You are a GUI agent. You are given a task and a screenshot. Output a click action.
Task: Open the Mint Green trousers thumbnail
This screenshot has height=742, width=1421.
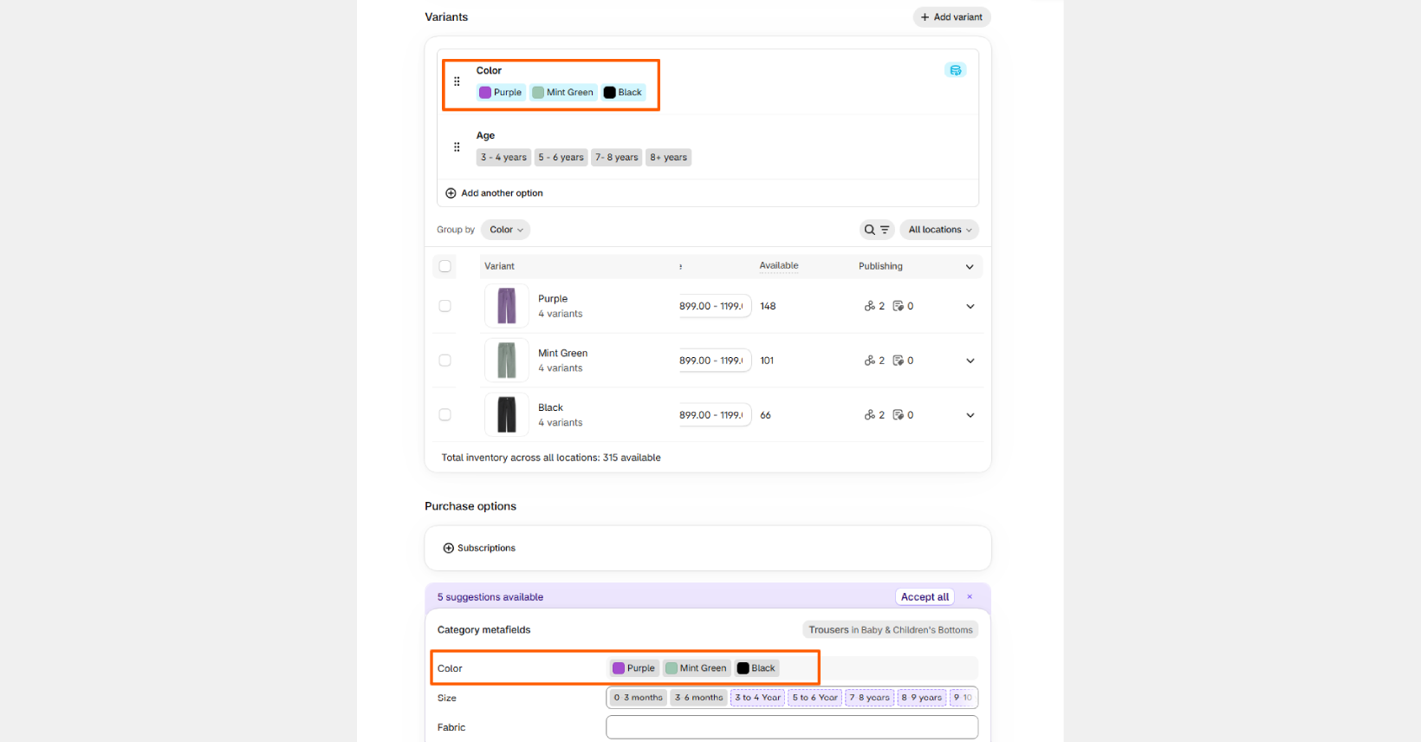(507, 361)
